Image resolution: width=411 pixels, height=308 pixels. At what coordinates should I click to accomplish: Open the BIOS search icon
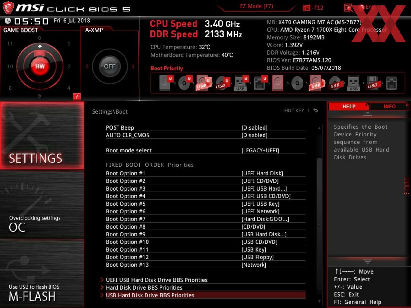pyautogui.click(x=348, y=8)
